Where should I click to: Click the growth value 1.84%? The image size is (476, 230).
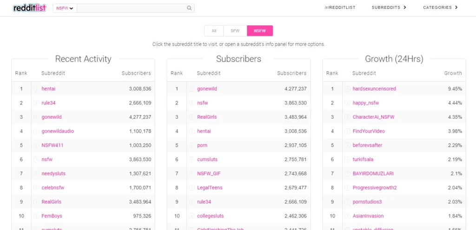(455, 216)
